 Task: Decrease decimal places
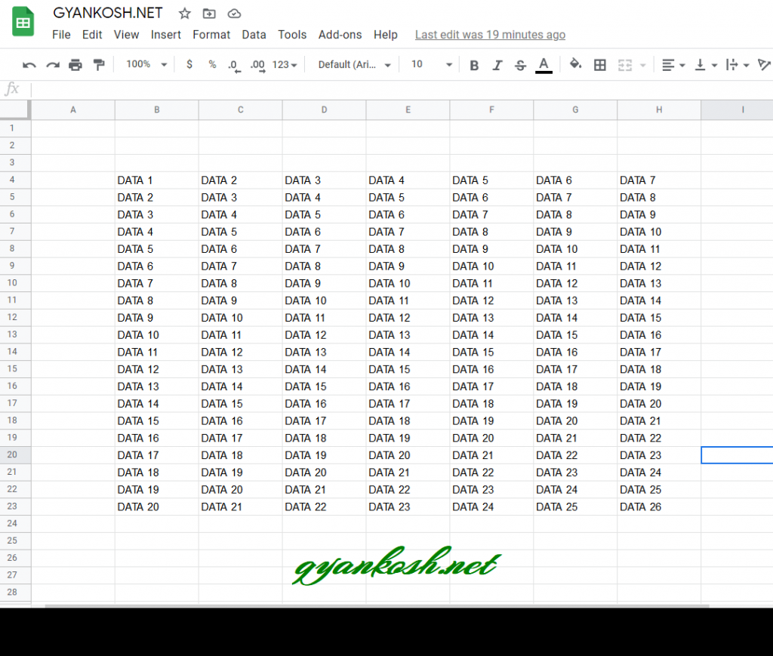[x=235, y=64]
